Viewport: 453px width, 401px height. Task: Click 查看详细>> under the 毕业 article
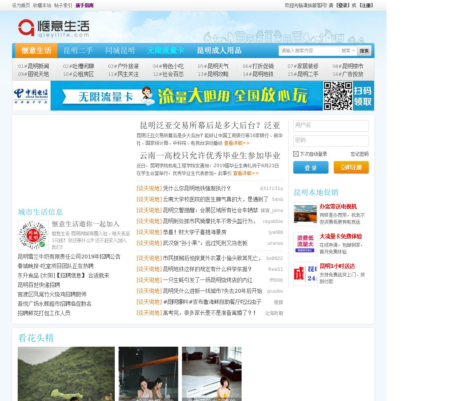coord(246,174)
